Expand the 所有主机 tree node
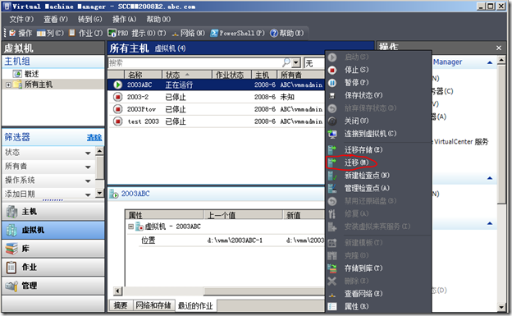Screen dimensions: 512x316 pyautogui.click(x=8, y=85)
